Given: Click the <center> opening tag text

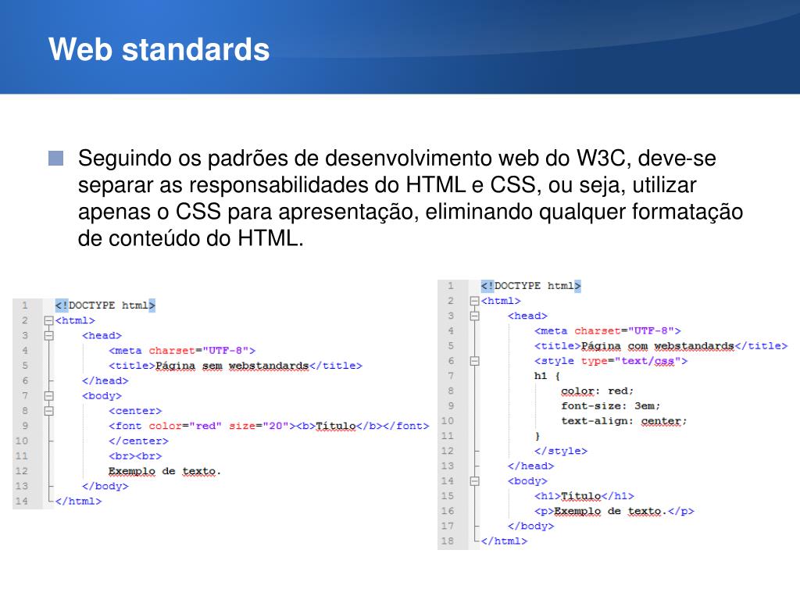Looking at the screenshot, I should [x=135, y=411].
